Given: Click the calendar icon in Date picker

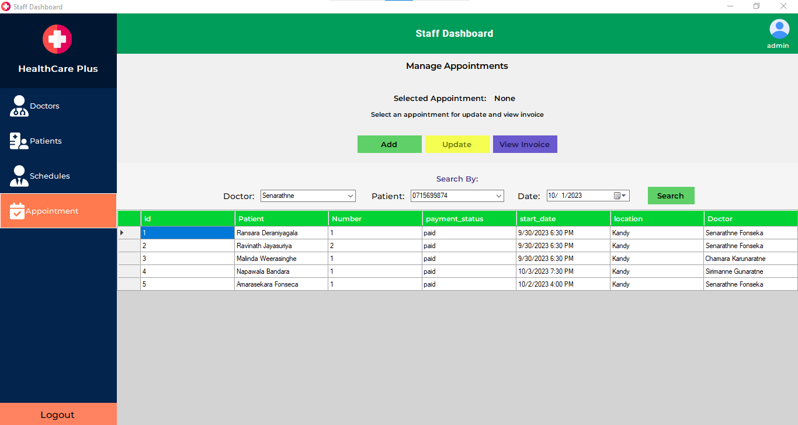Looking at the screenshot, I should pyautogui.click(x=617, y=196).
